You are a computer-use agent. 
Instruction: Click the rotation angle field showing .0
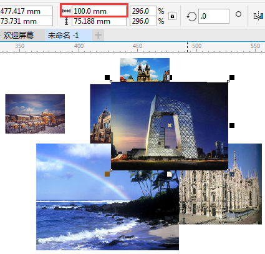(214, 16)
